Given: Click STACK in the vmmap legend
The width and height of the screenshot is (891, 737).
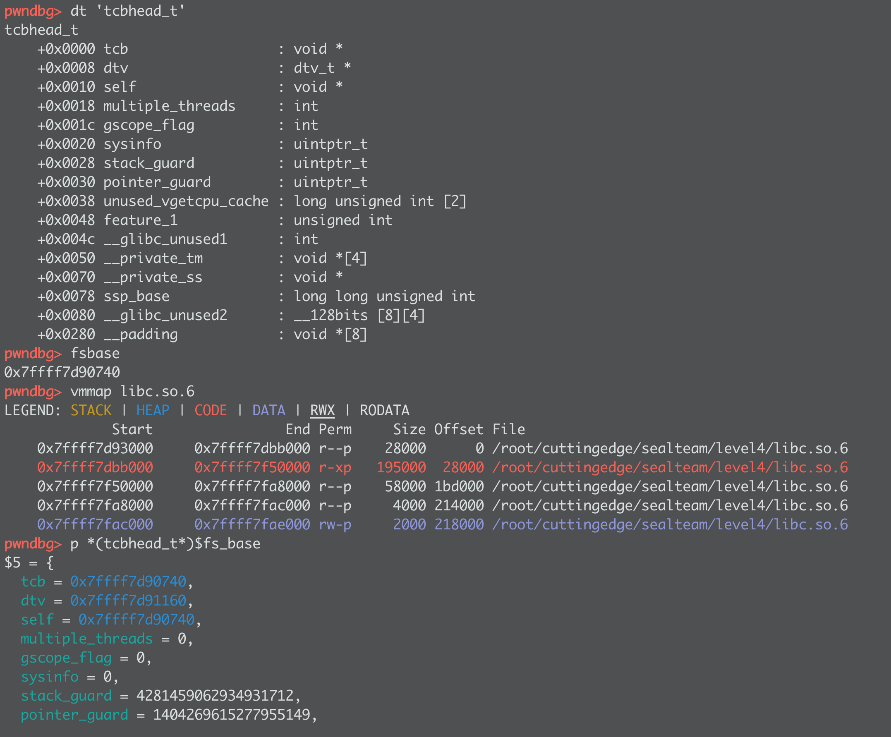Looking at the screenshot, I should [91, 410].
